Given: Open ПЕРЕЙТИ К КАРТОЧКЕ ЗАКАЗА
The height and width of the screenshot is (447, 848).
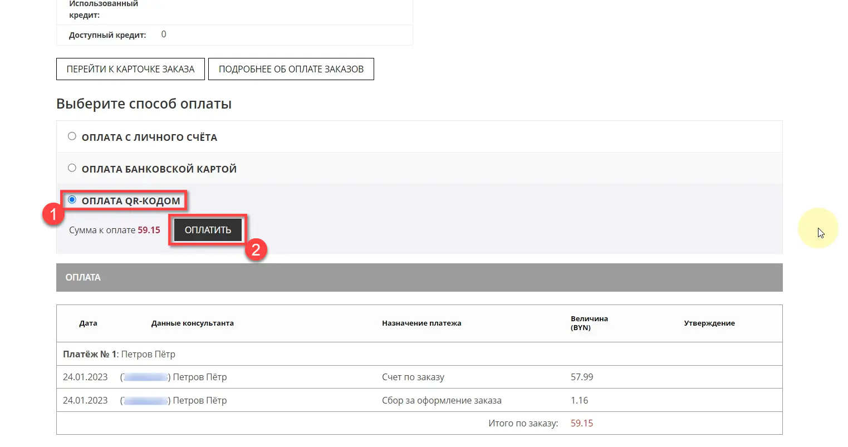Looking at the screenshot, I should coord(130,69).
